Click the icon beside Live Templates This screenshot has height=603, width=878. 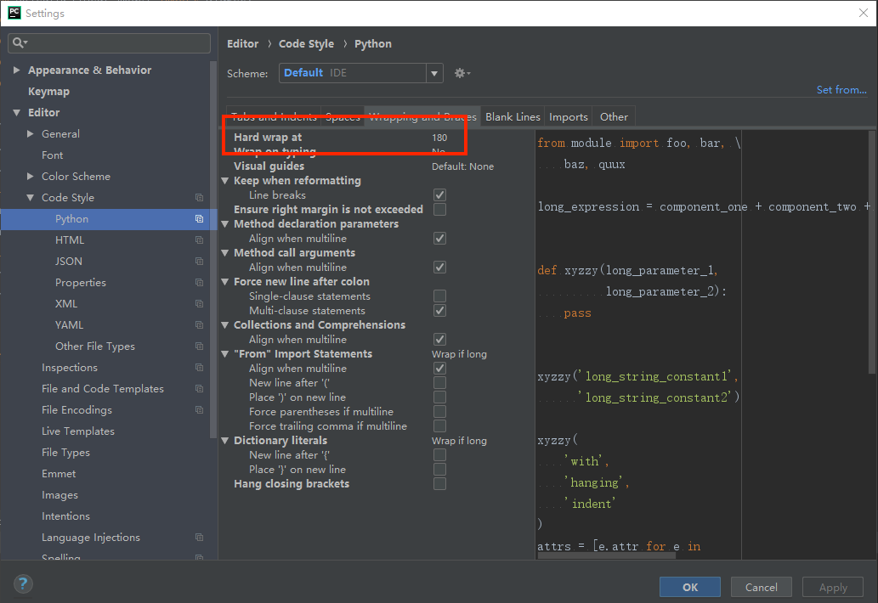coord(199,431)
